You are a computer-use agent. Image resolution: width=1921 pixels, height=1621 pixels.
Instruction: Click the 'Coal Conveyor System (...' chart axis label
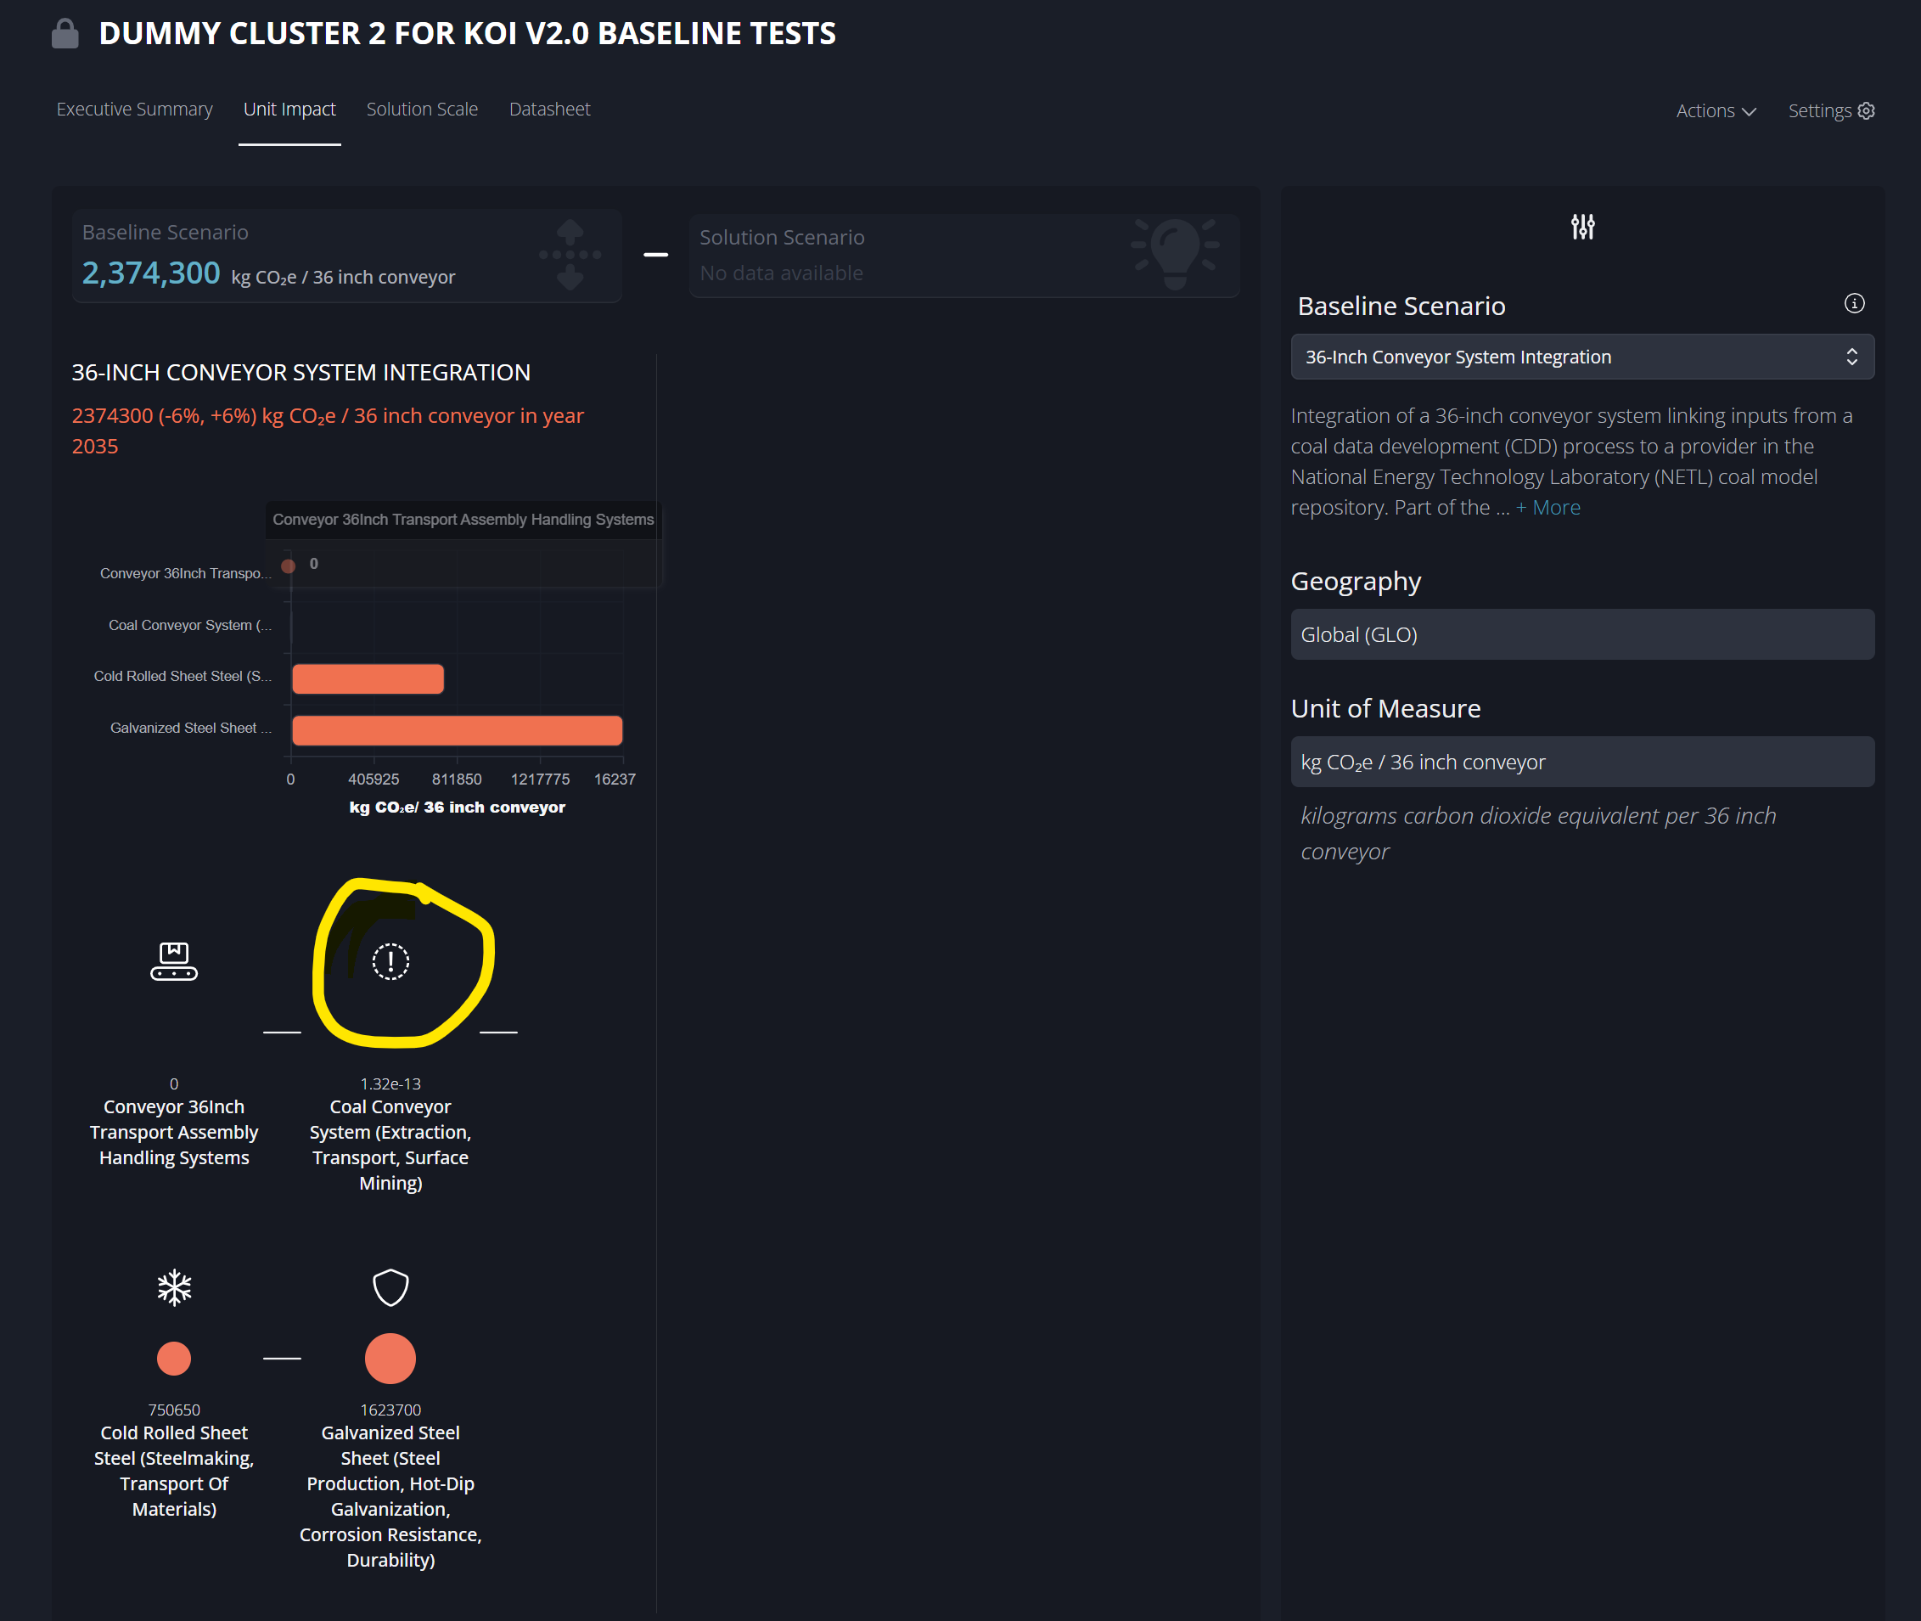pyautogui.click(x=190, y=625)
